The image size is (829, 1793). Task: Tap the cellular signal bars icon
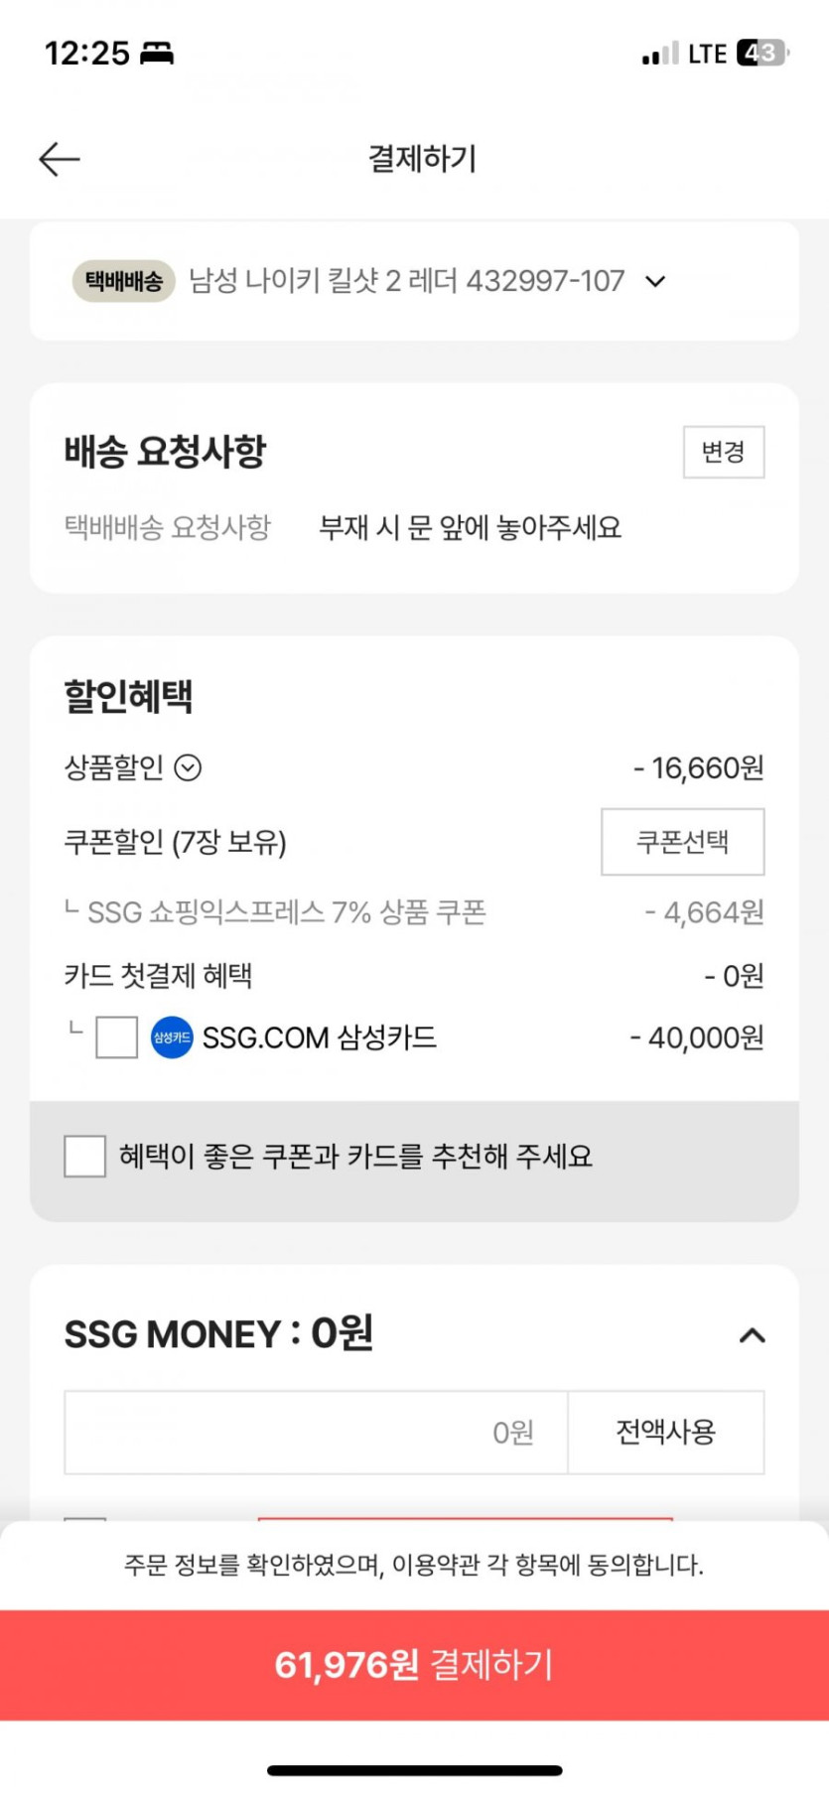660,54
